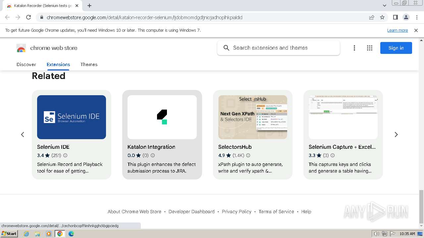424x238 pixels.
Task: Click the Sign in button
Action: point(396,48)
